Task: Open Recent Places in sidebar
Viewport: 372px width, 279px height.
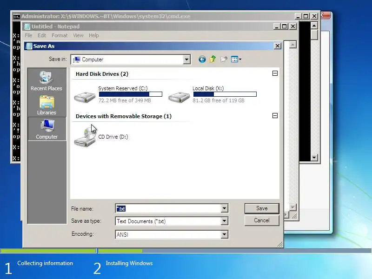Action: pyautogui.click(x=46, y=81)
